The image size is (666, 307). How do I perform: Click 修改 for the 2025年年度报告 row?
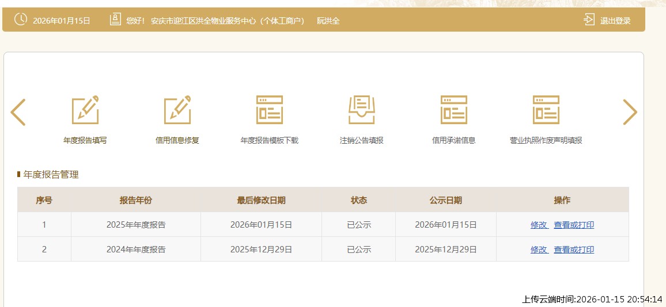click(x=539, y=225)
